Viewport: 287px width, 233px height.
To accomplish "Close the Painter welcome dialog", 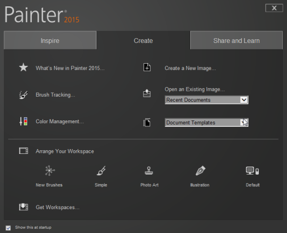I will pyautogui.click(x=274, y=8).
